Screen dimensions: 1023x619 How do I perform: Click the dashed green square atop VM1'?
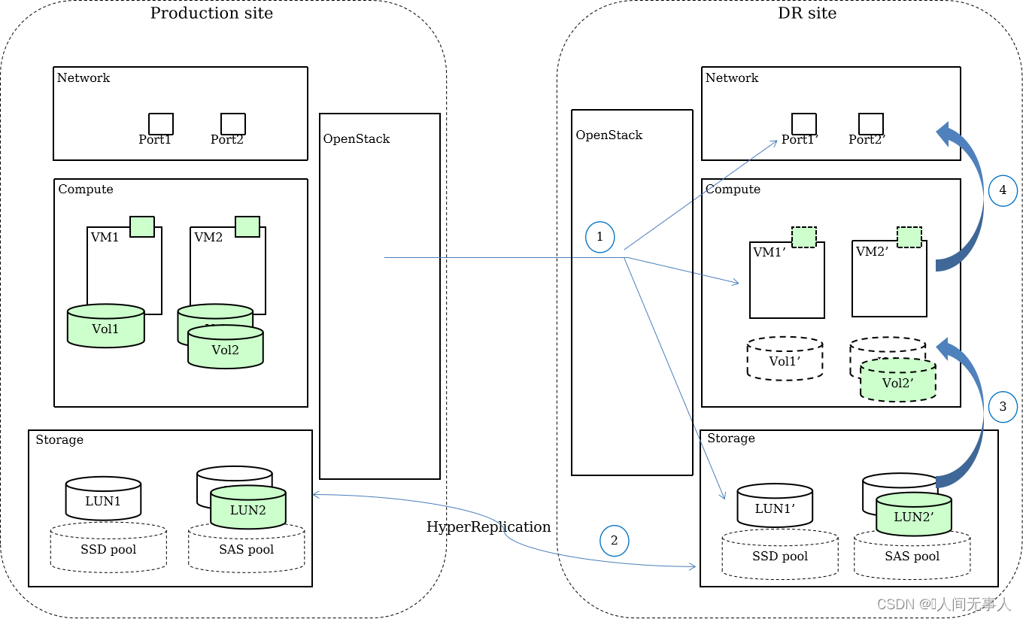(804, 237)
